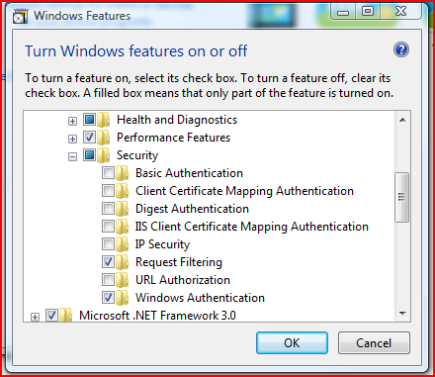Minimize the Windows Features dialog
435x377 pixels.
[x=343, y=12]
